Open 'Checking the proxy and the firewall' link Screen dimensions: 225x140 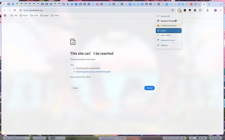point(93,72)
